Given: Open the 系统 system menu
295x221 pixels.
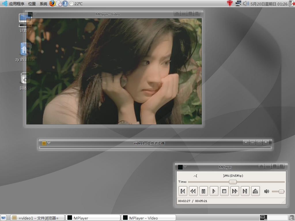Looking at the screenshot, I should point(44,4).
